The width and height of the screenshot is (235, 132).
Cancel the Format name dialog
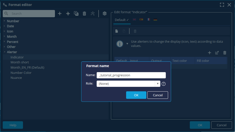coord(158,95)
